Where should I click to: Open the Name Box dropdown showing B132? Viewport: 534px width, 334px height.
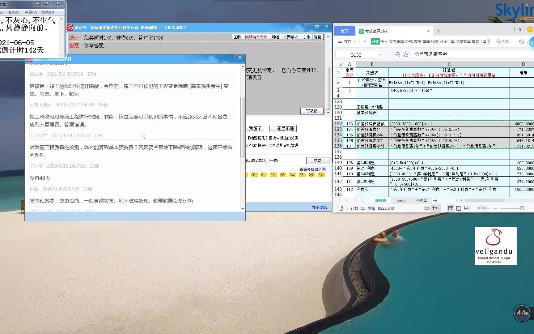[x=379, y=55]
